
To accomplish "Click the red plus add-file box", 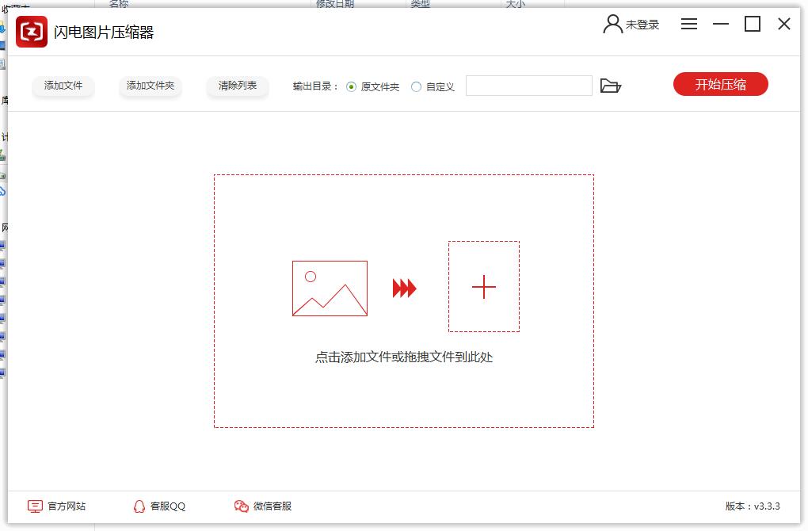I will (x=483, y=287).
